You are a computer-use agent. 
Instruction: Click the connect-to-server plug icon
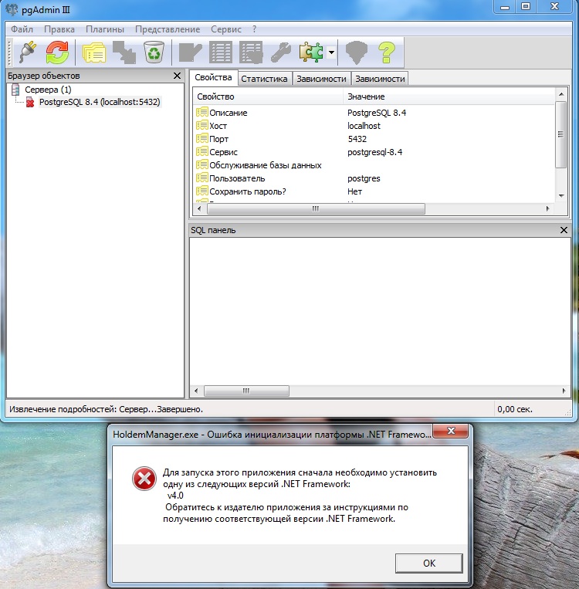click(x=29, y=52)
